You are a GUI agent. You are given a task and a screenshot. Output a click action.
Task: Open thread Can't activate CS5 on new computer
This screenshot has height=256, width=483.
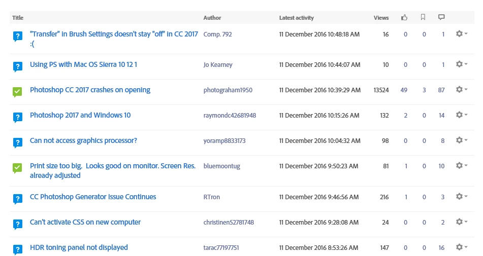pos(85,222)
